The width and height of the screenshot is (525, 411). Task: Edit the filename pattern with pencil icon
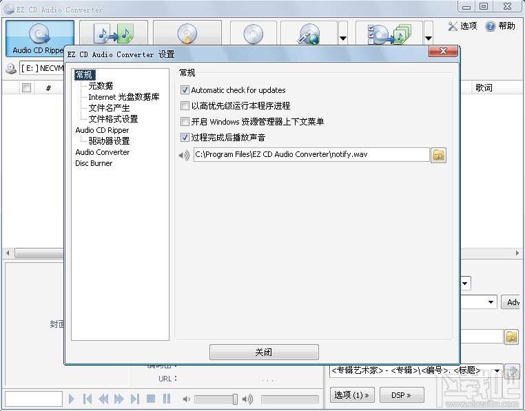pos(513,371)
